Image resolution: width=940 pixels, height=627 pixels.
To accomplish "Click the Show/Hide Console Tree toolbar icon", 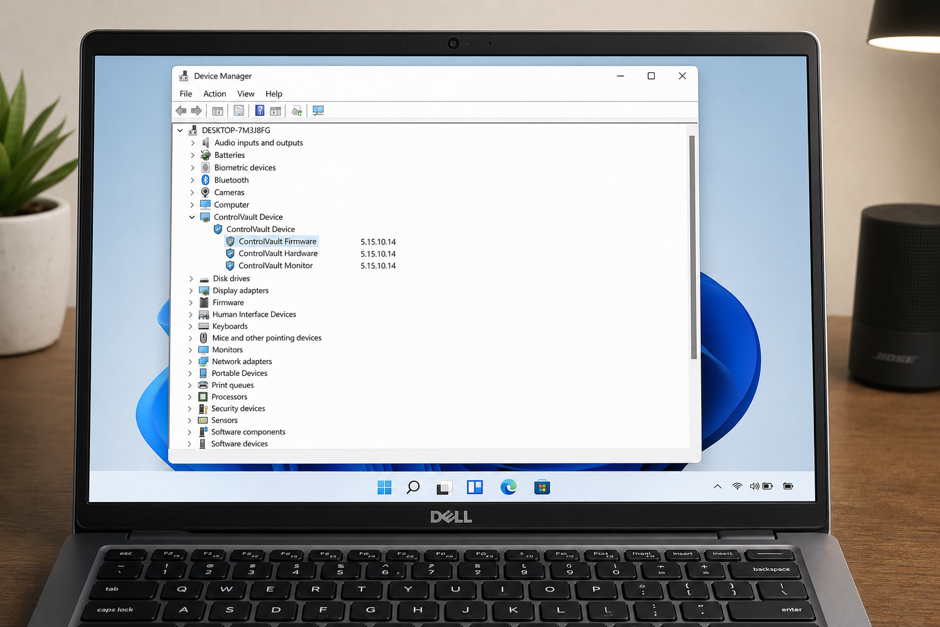I will (217, 111).
